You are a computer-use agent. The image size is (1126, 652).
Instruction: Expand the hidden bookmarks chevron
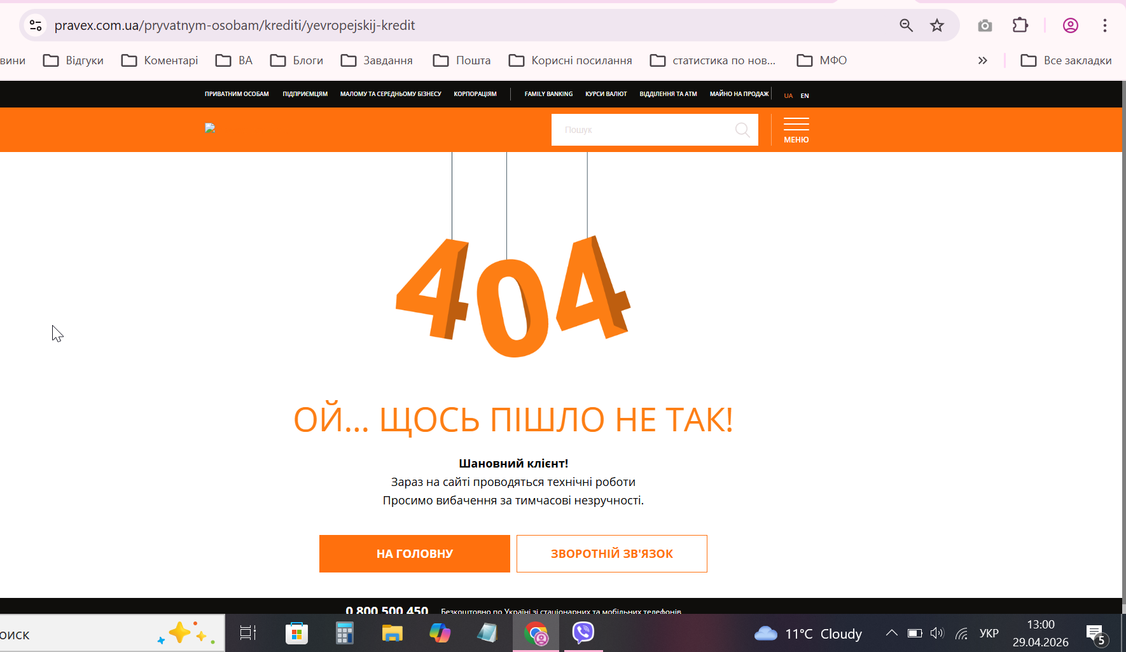(x=983, y=60)
